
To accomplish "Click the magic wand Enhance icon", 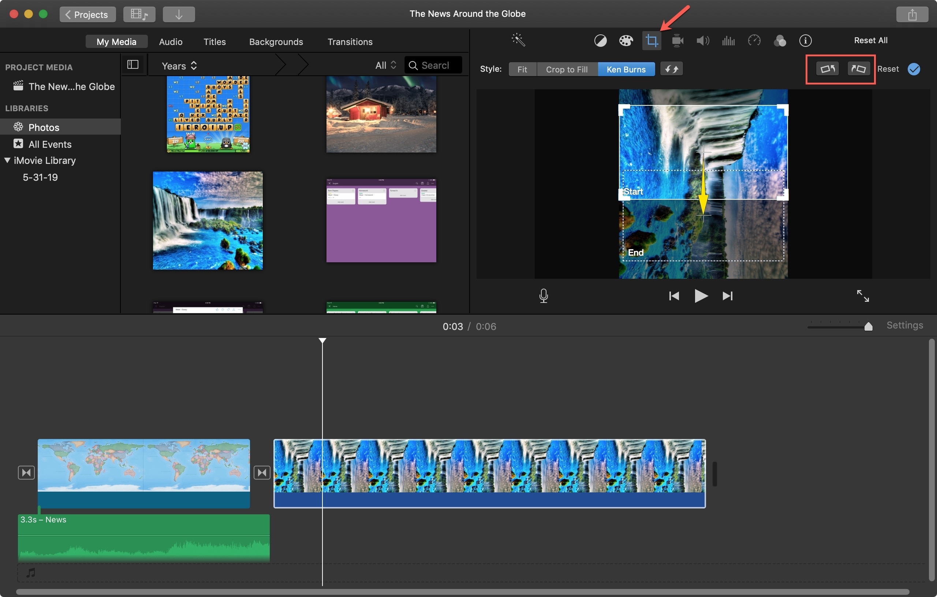I will point(518,40).
